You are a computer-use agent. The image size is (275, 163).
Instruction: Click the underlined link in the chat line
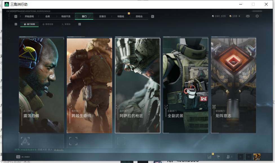59,150
